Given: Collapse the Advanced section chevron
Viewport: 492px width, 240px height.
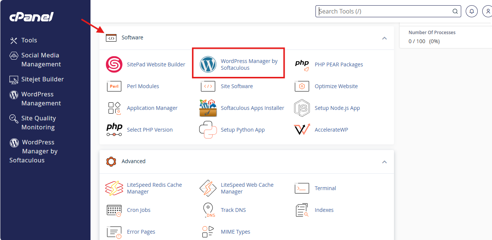Looking at the screenshot, I should pyautogui.click(x=384, y=162).
